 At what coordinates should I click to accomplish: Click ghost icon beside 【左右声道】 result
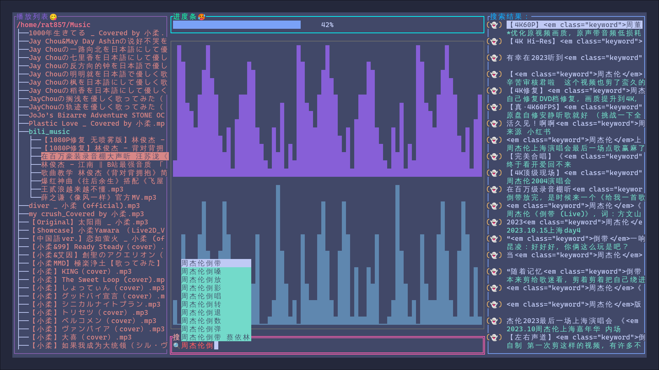[494, 337]
